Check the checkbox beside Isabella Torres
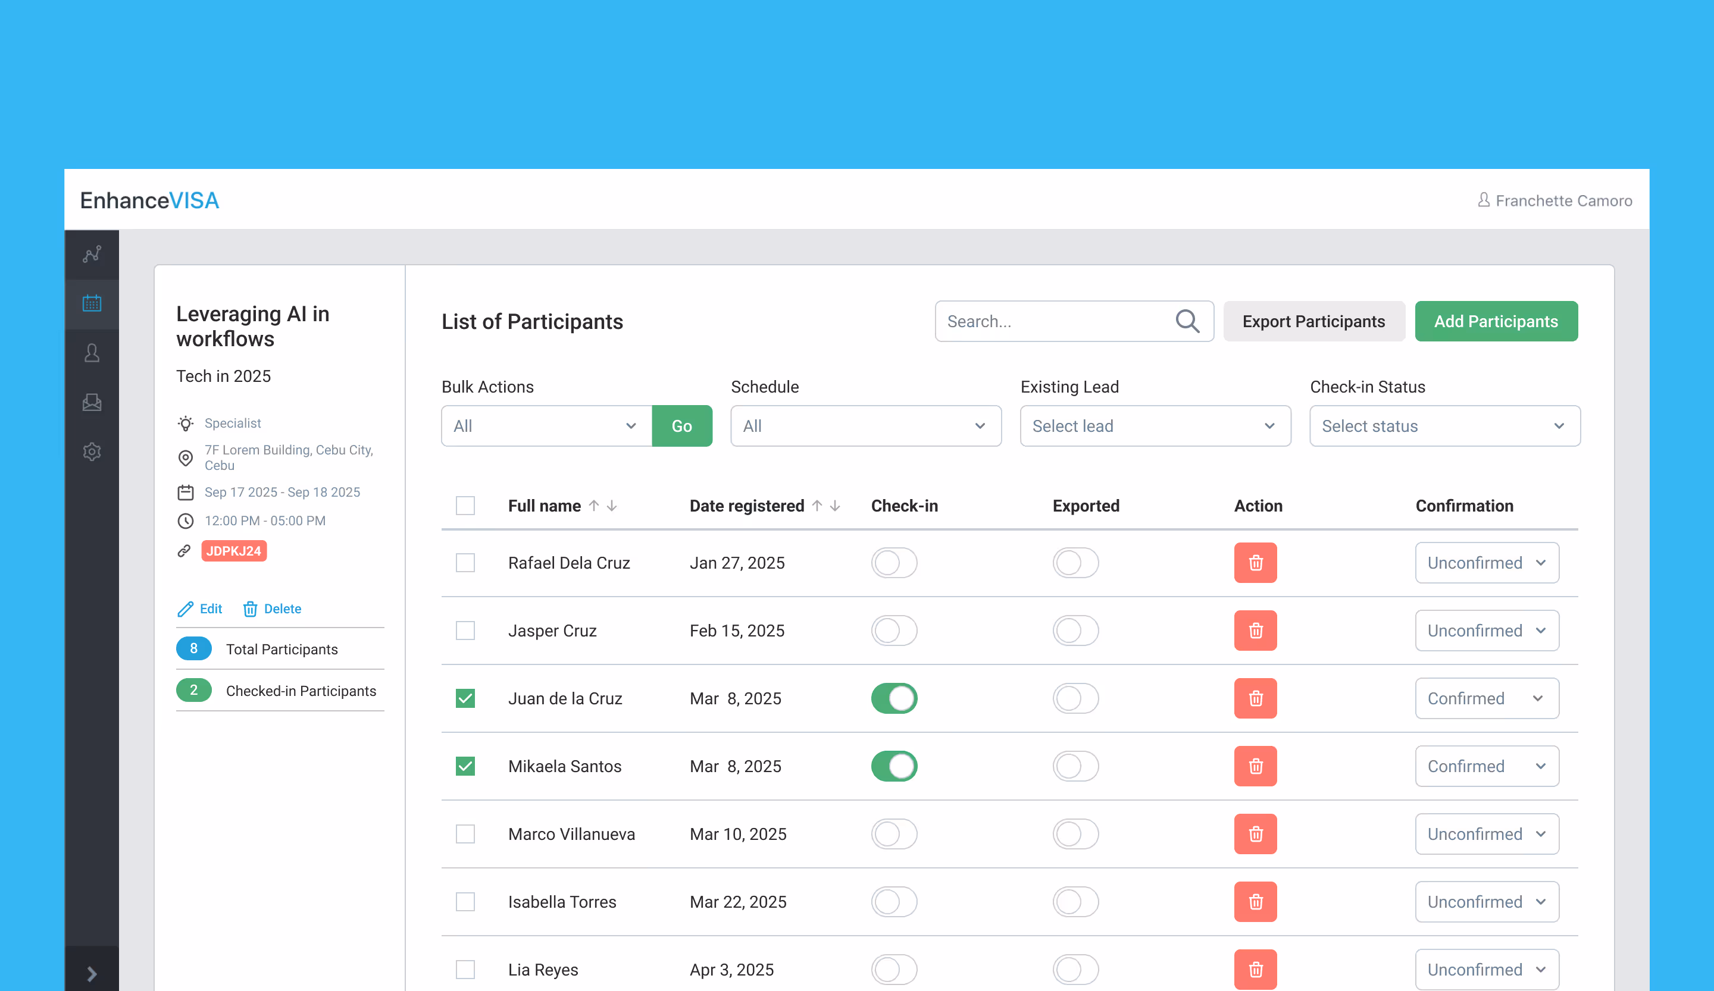 465,902
